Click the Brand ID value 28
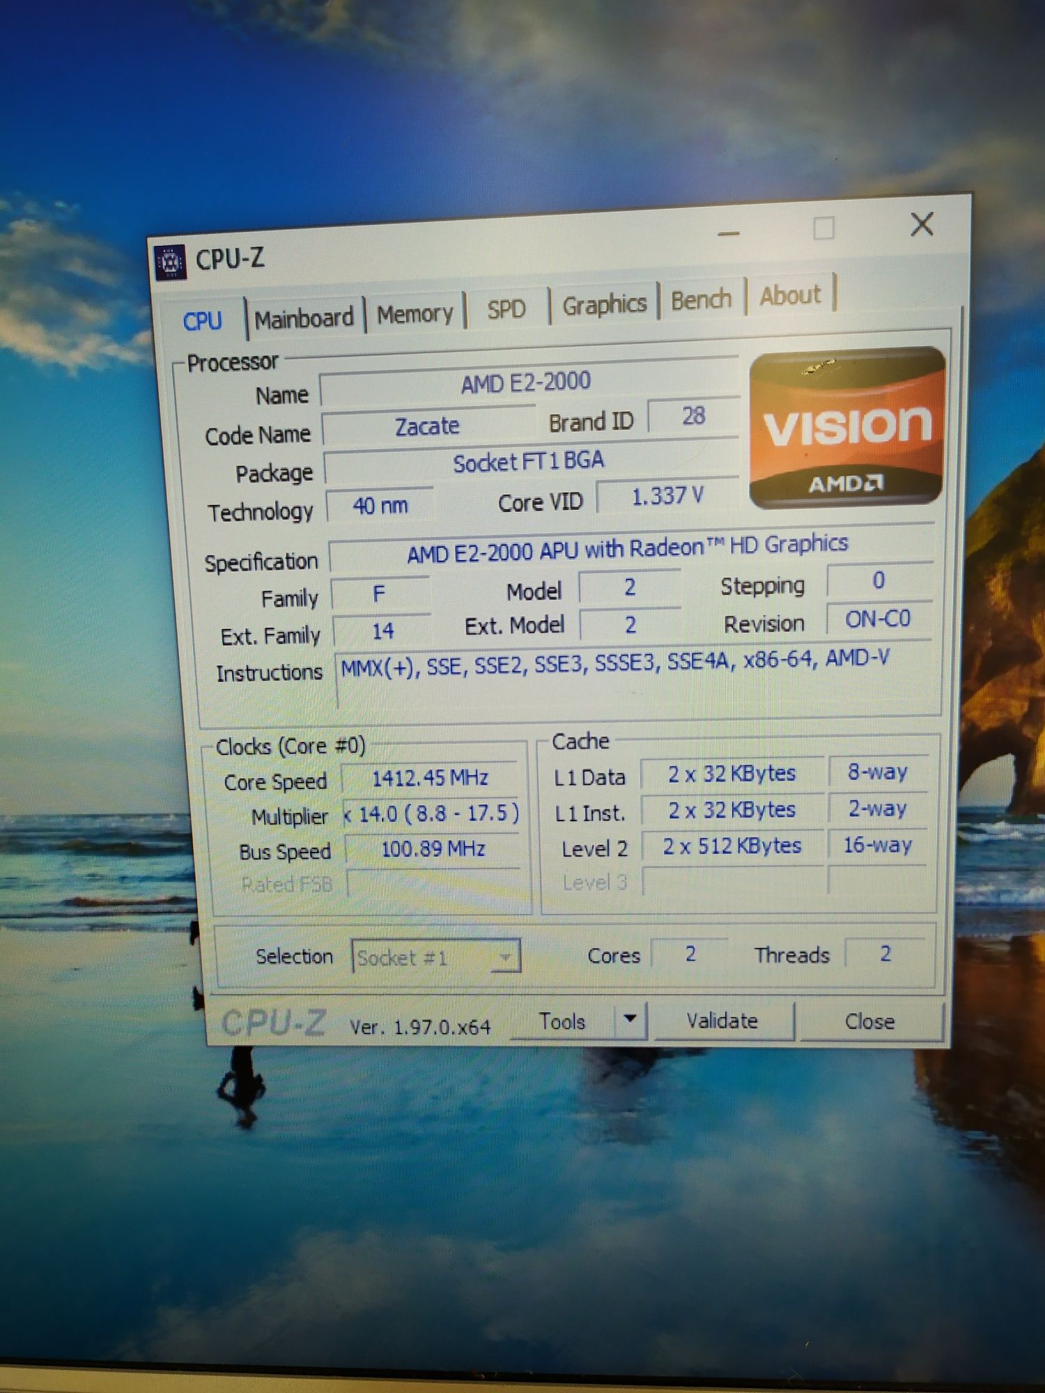 (693, 416)
